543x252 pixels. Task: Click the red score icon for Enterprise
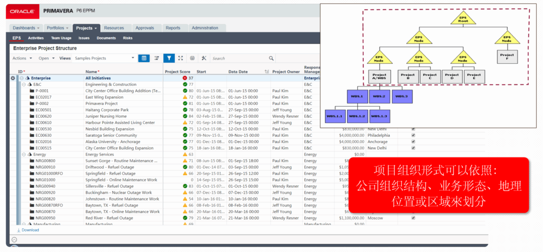185,79
